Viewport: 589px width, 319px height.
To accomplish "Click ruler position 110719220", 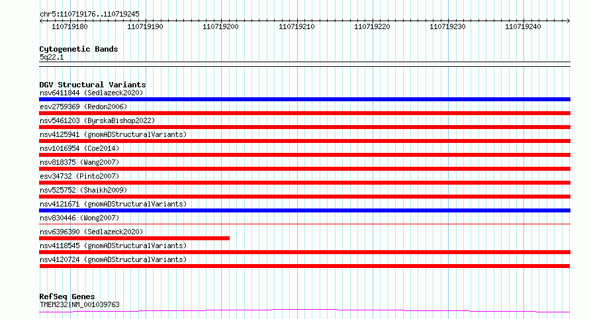I will pos(372,26).
